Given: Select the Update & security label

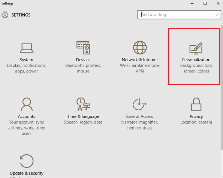Looking at the screenshot, I should (x=27, y=173).
